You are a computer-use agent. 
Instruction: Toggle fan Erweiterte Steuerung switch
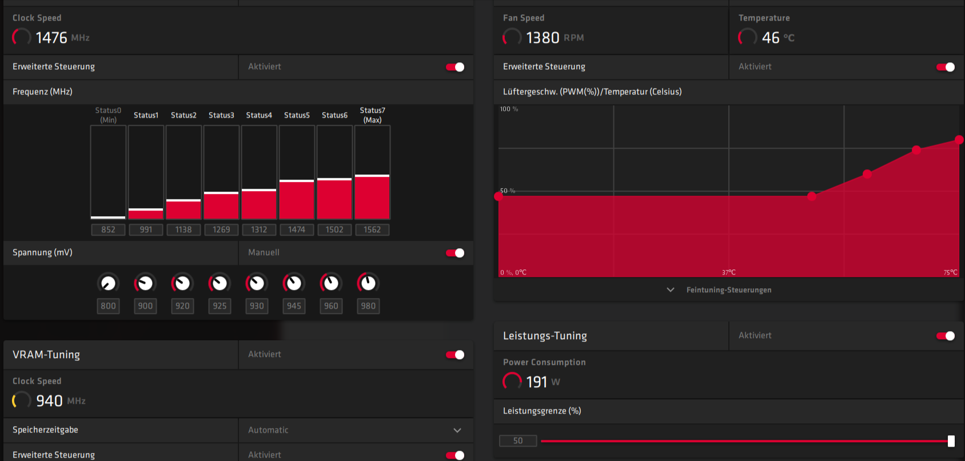point(946,67)
